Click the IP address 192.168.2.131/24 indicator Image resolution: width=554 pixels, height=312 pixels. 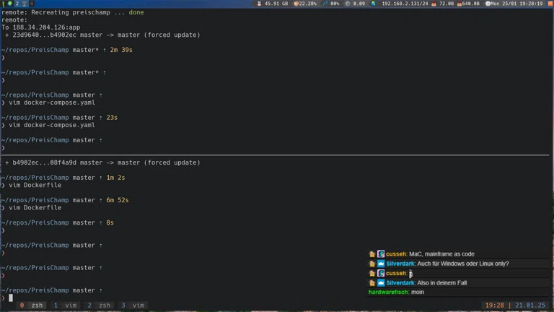tap(404, 4)
